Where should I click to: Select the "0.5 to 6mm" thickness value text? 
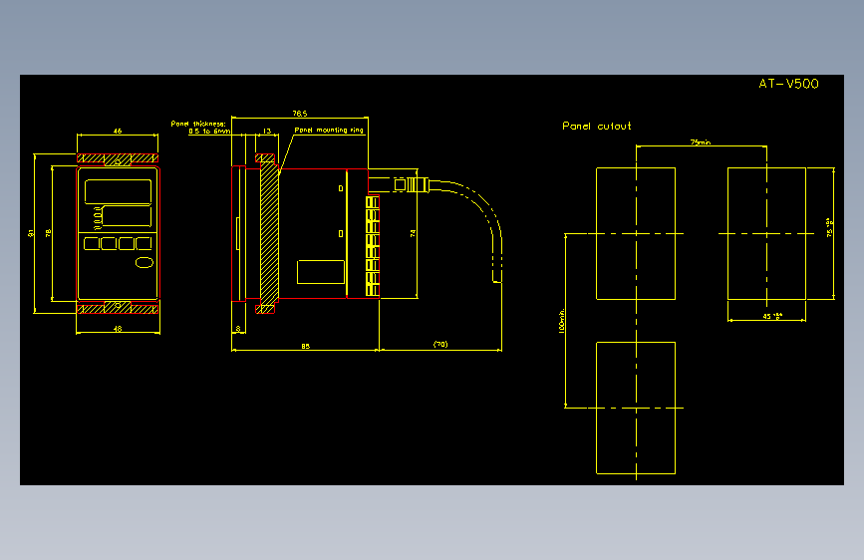click(x=209, y=132)
